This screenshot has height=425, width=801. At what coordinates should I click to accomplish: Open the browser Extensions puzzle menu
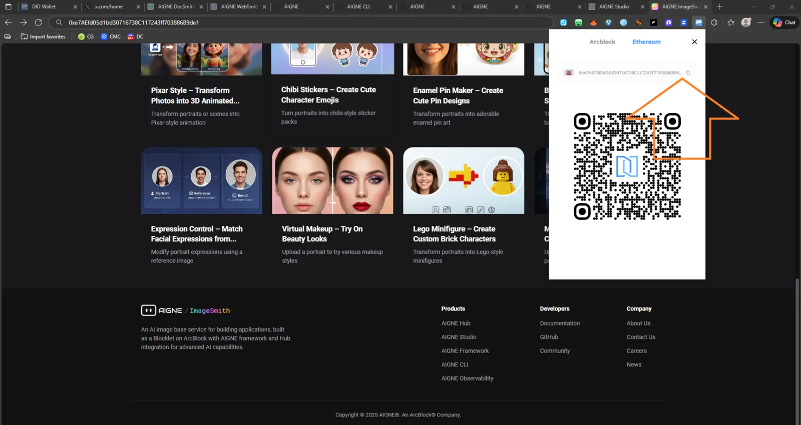pyautogui.click(x=714, y=22)
